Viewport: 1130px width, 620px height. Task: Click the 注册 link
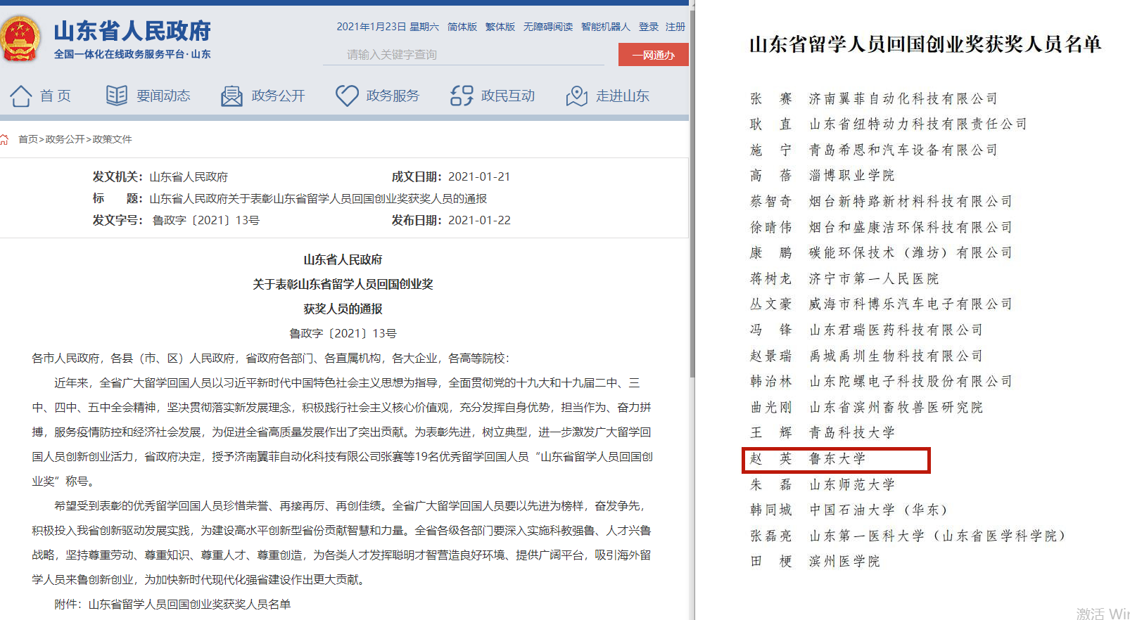click(x=675, y=27)
